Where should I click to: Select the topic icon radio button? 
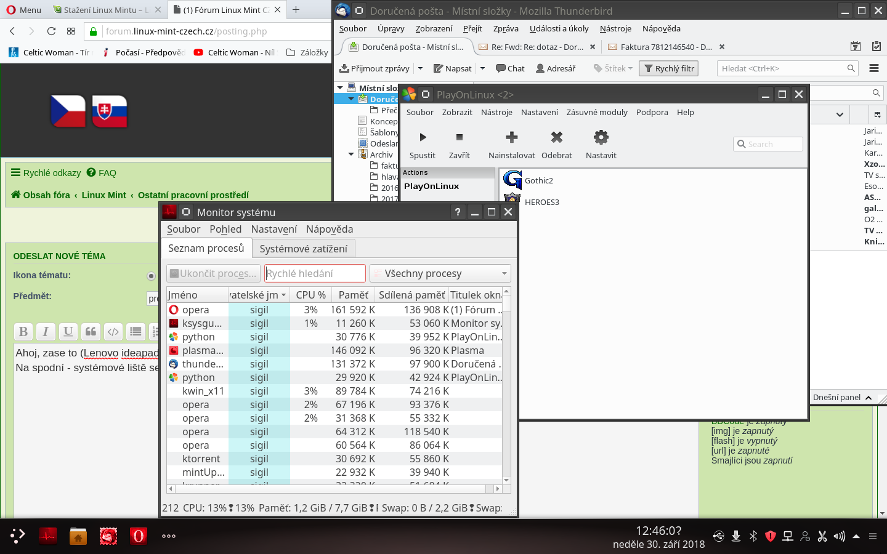point(151,276)
